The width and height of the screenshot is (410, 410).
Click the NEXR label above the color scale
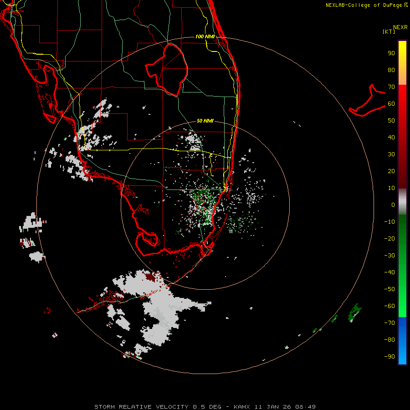(400, 27)
